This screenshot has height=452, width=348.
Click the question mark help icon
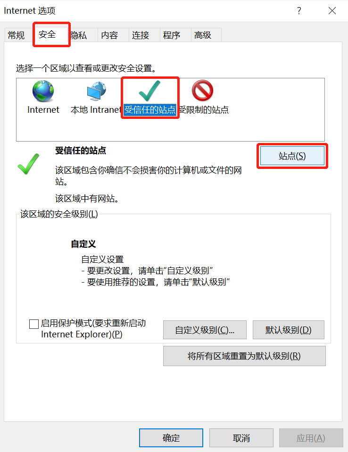(x=299, y=11)
